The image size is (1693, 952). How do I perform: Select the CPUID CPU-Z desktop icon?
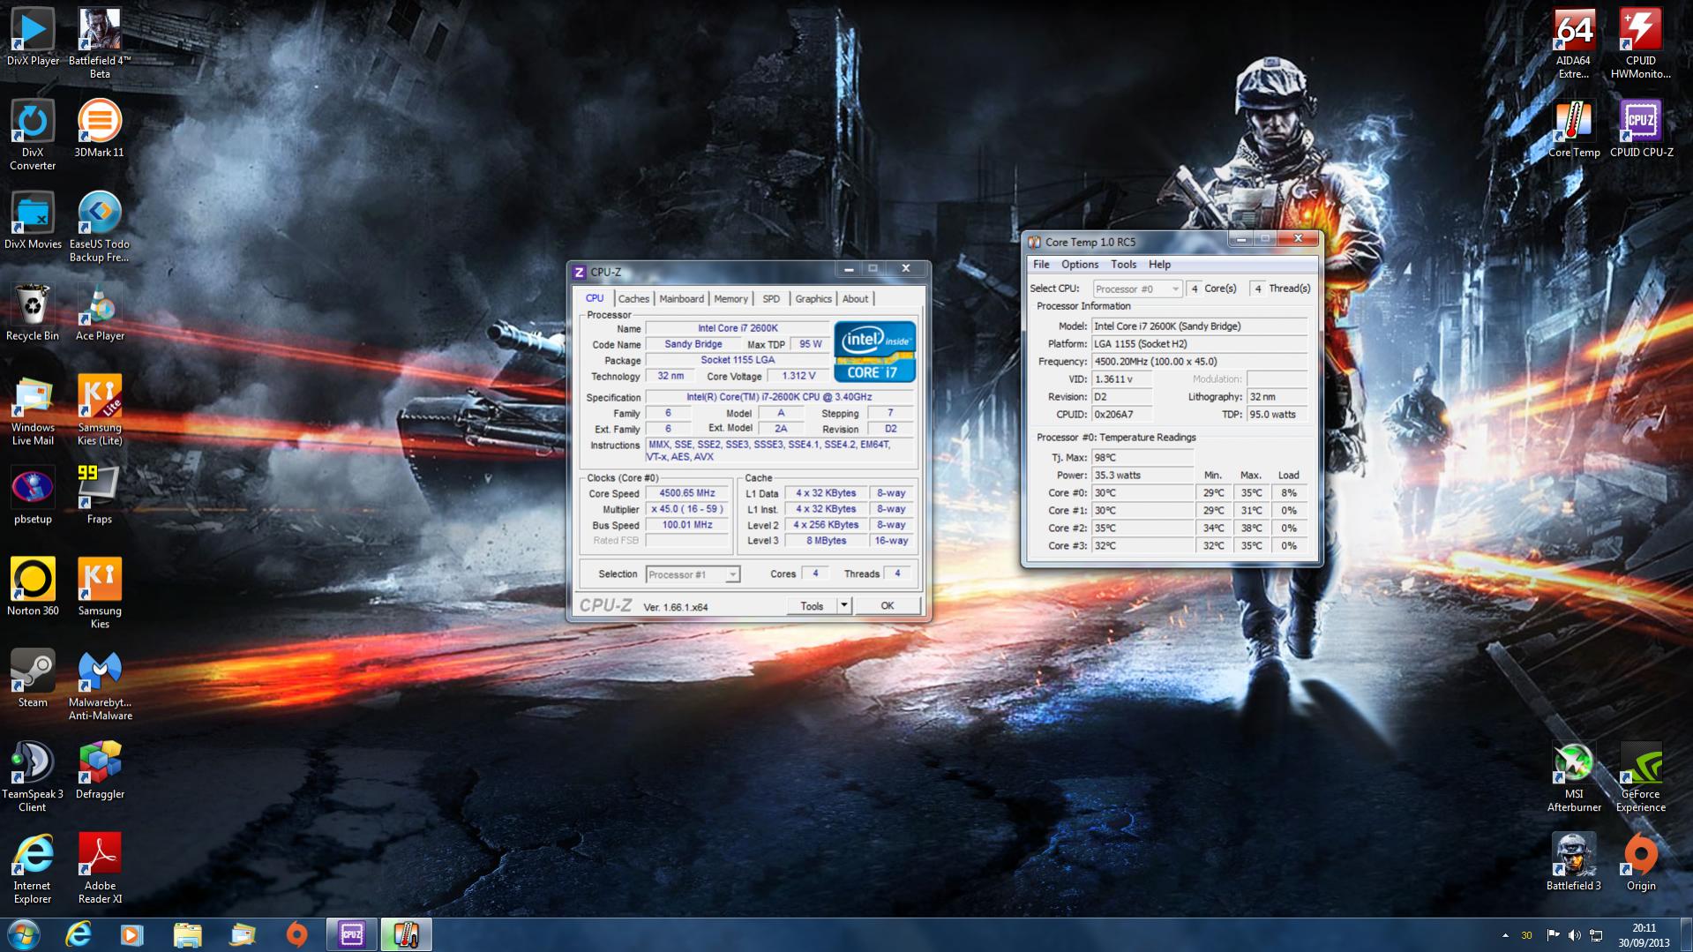point(1640,129)
